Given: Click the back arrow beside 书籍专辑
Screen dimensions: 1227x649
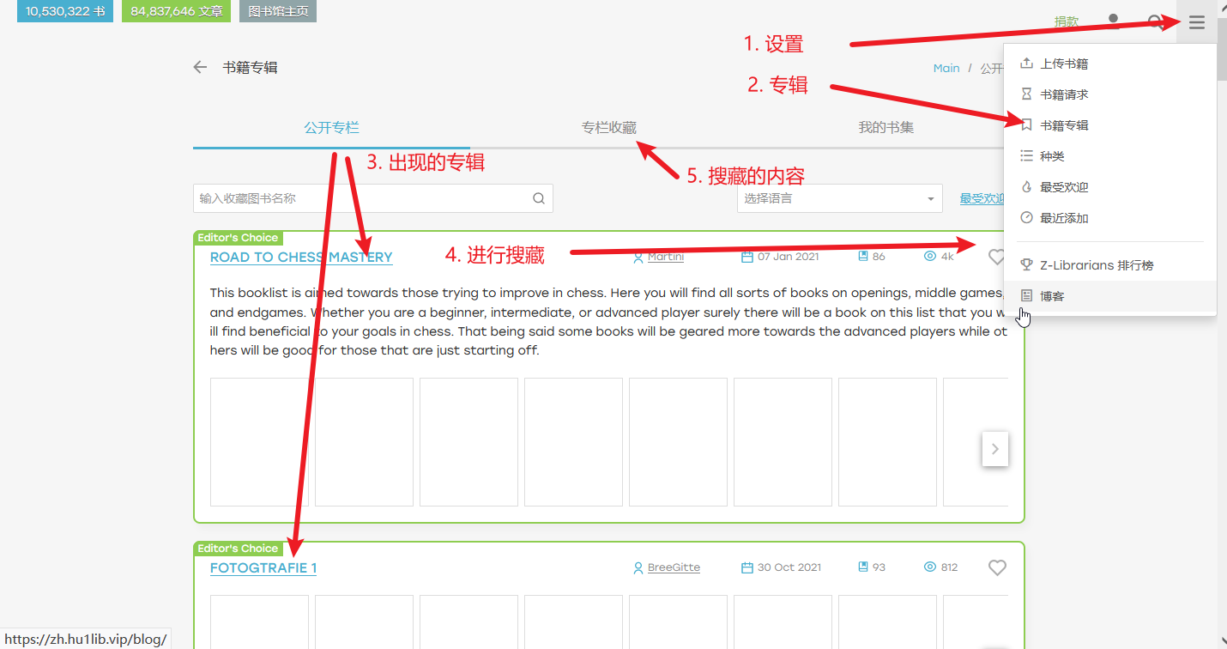Looking at the screenshot, I should tap(200, 67).
